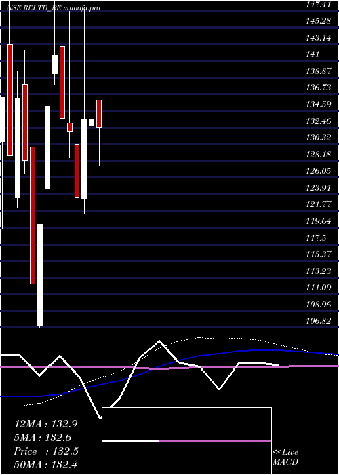
Task: Click the last red candle on the right
Action: pyautogui.click(x=99, y=113)
